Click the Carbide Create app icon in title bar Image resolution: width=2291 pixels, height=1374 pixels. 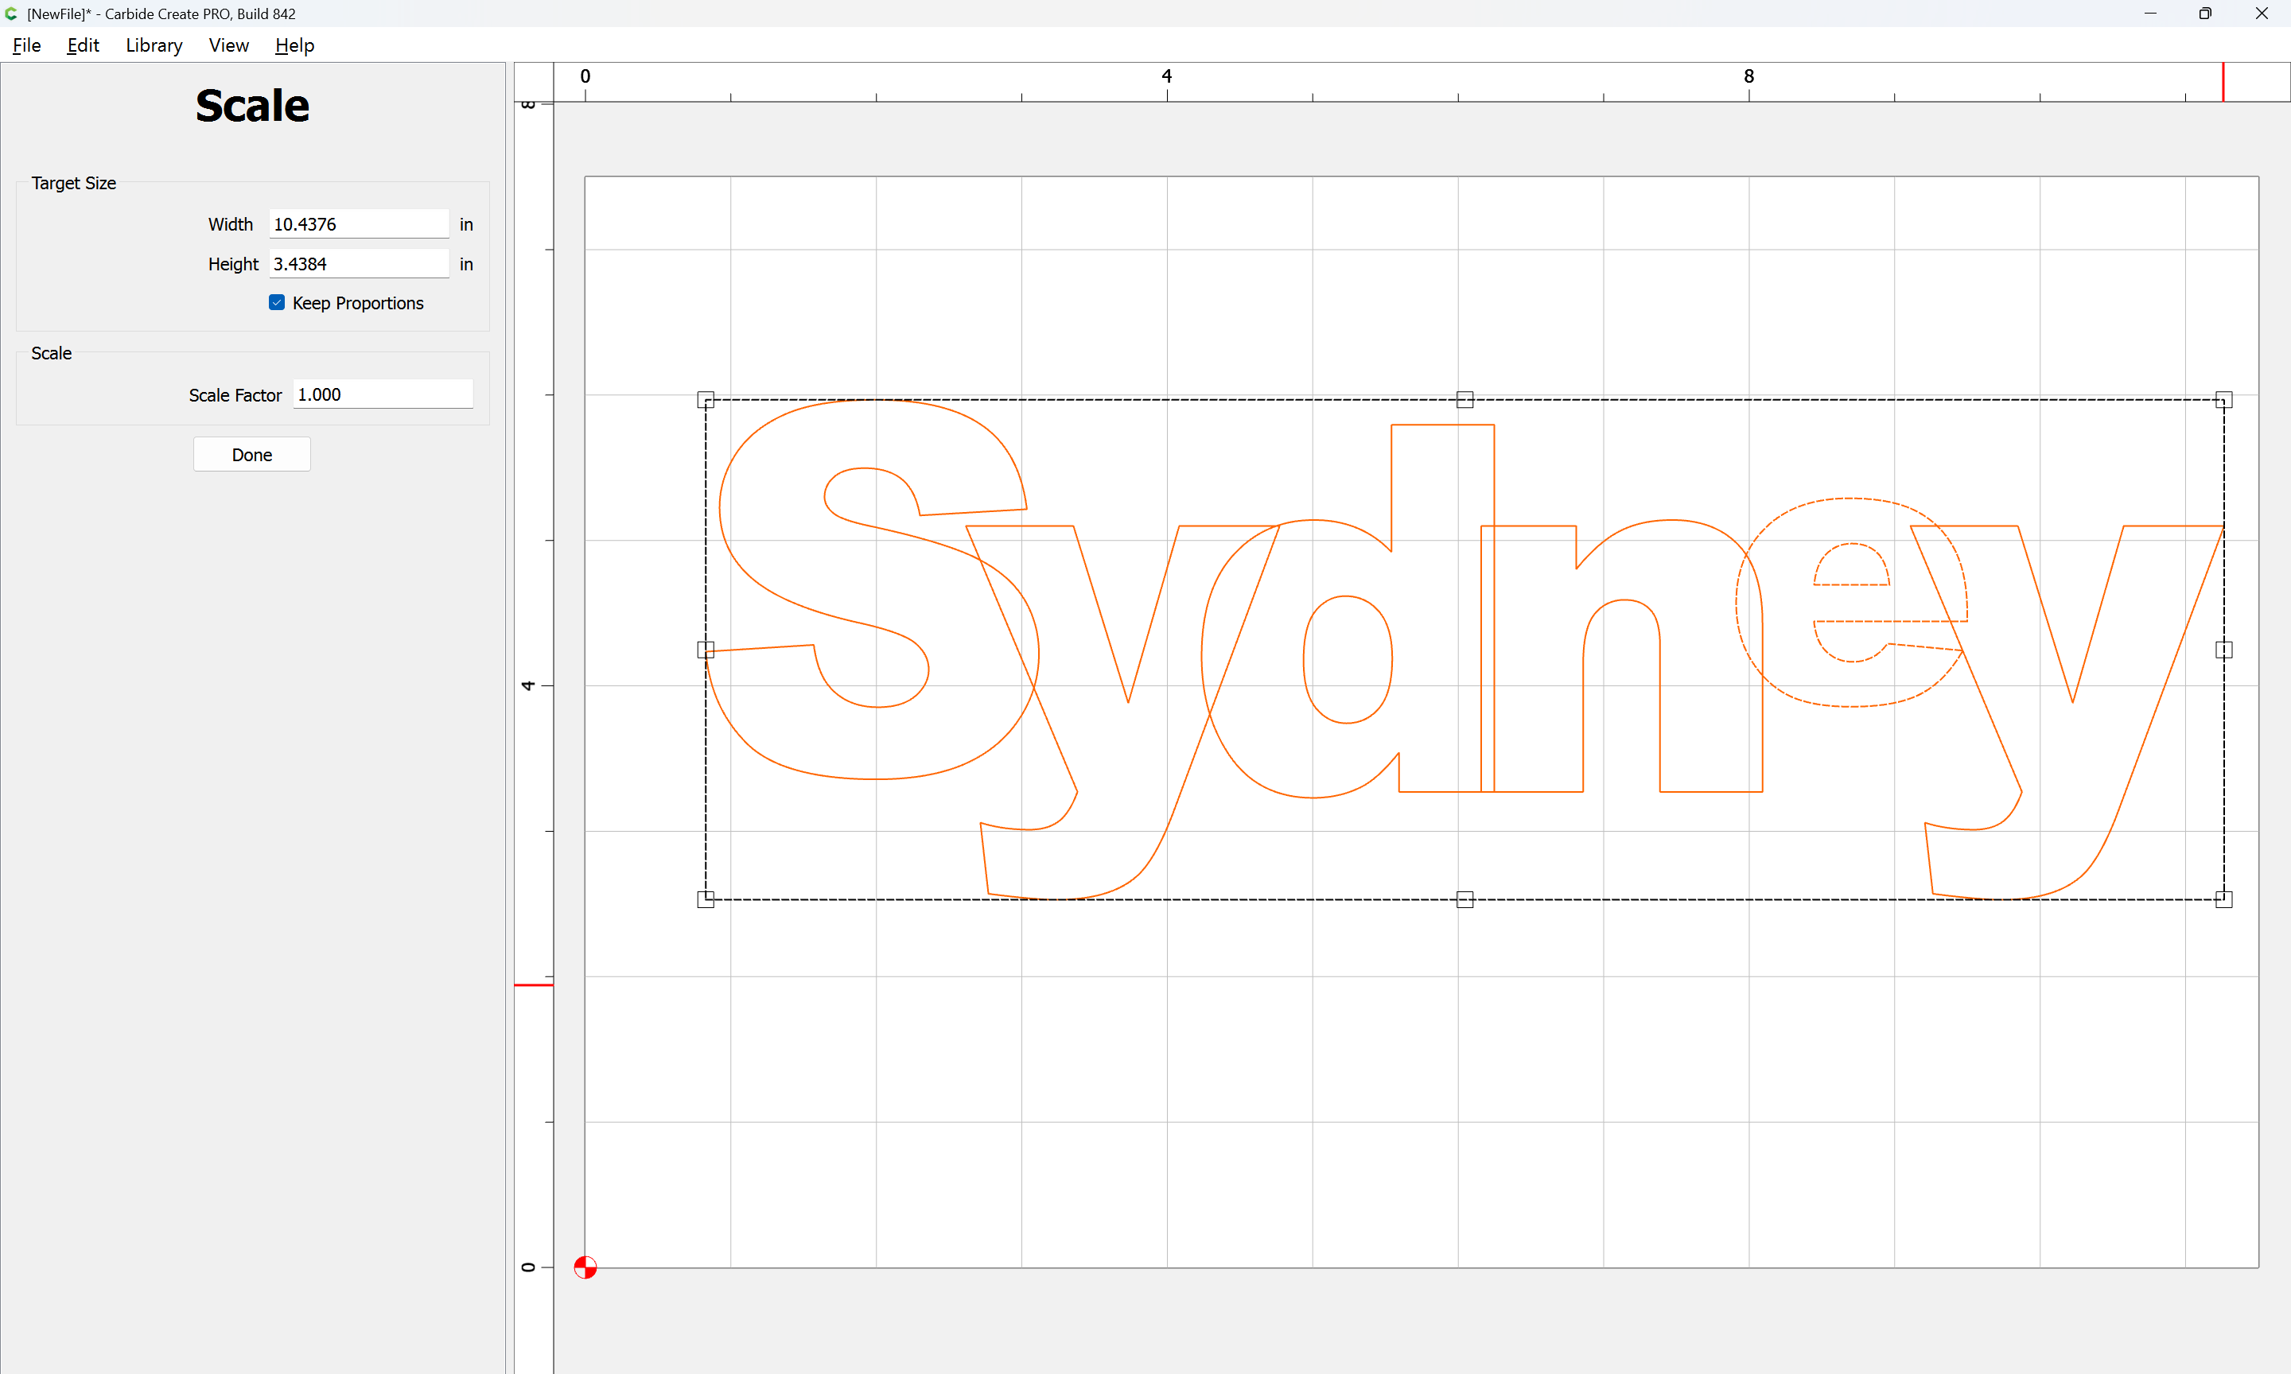[x=11, y=14]
